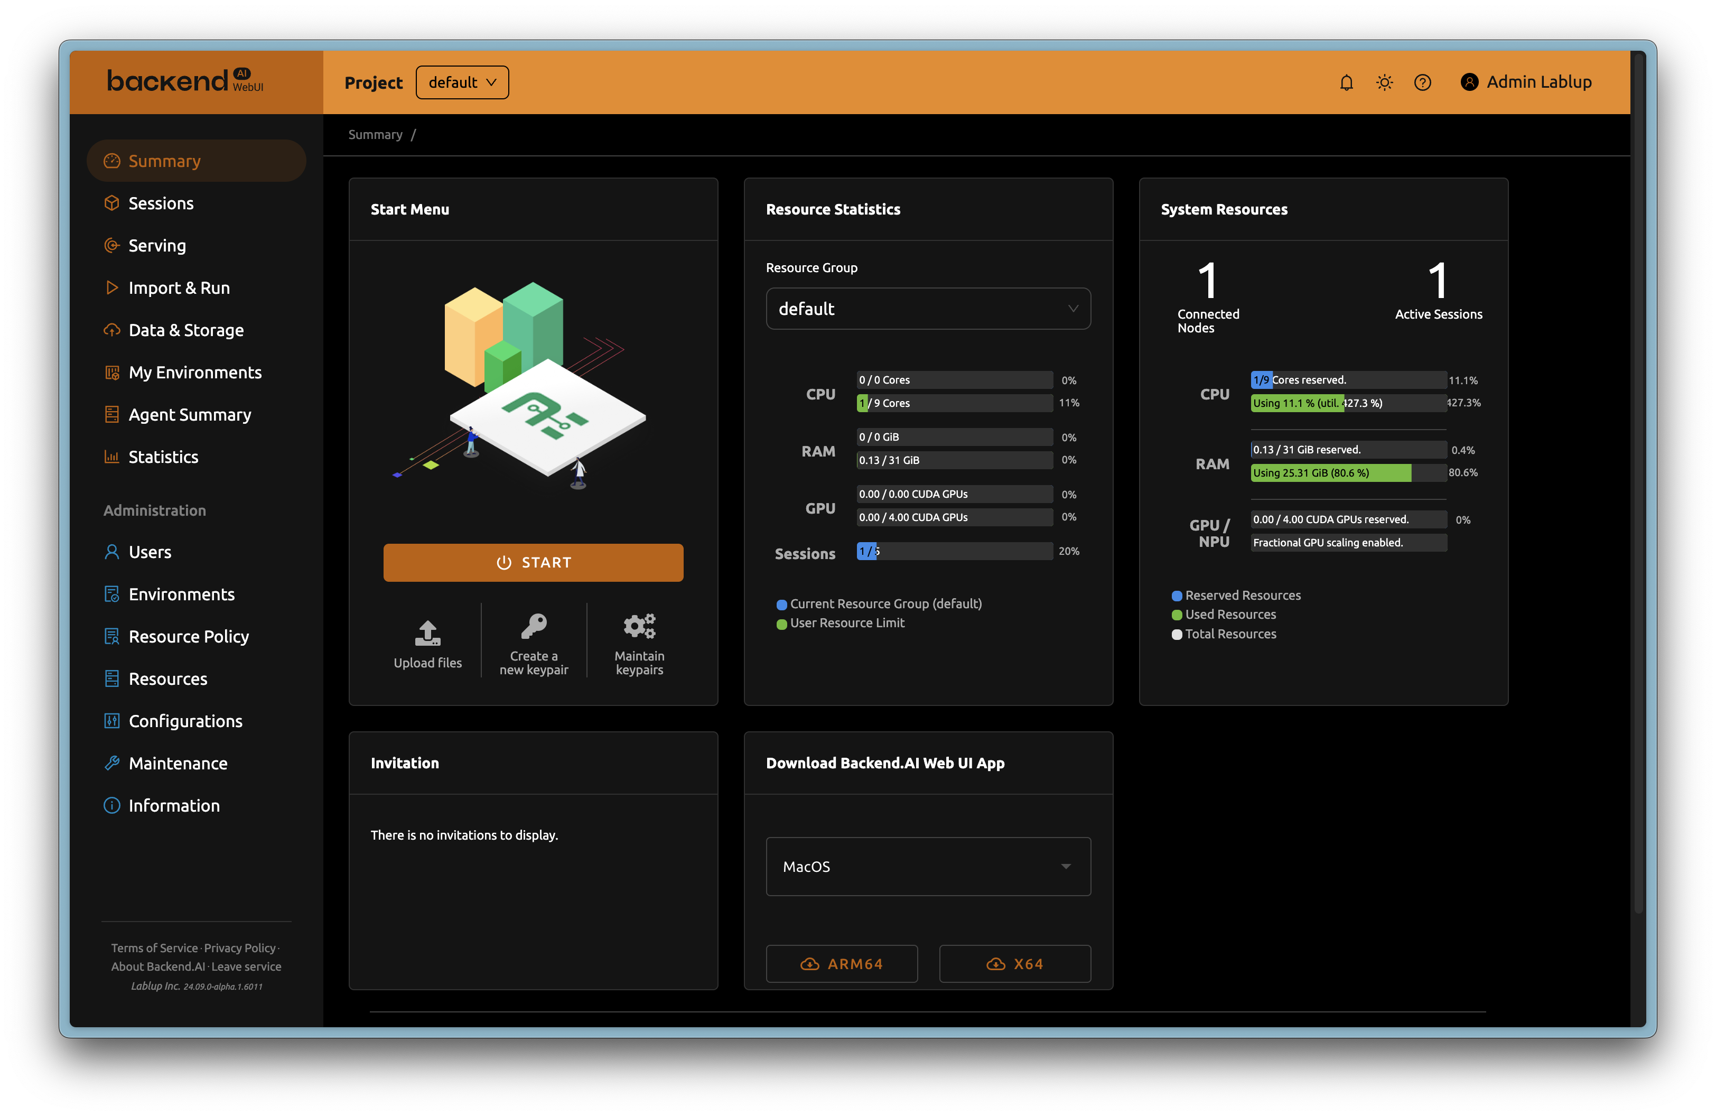Click the About Backend.AI link
The height and width of the screenshot is (1116, 1716).
[x=158, y=967]
